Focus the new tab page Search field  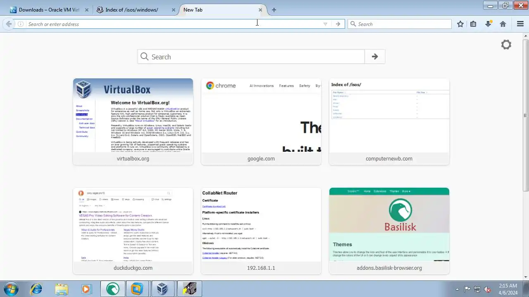pos(251,57)
